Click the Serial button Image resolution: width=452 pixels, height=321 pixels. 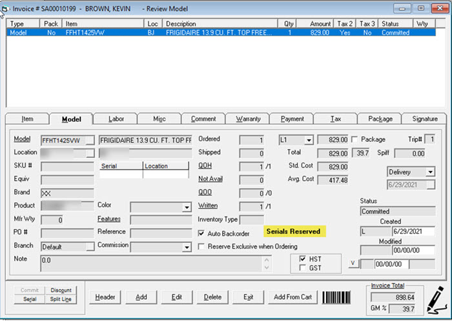[30, 299]
